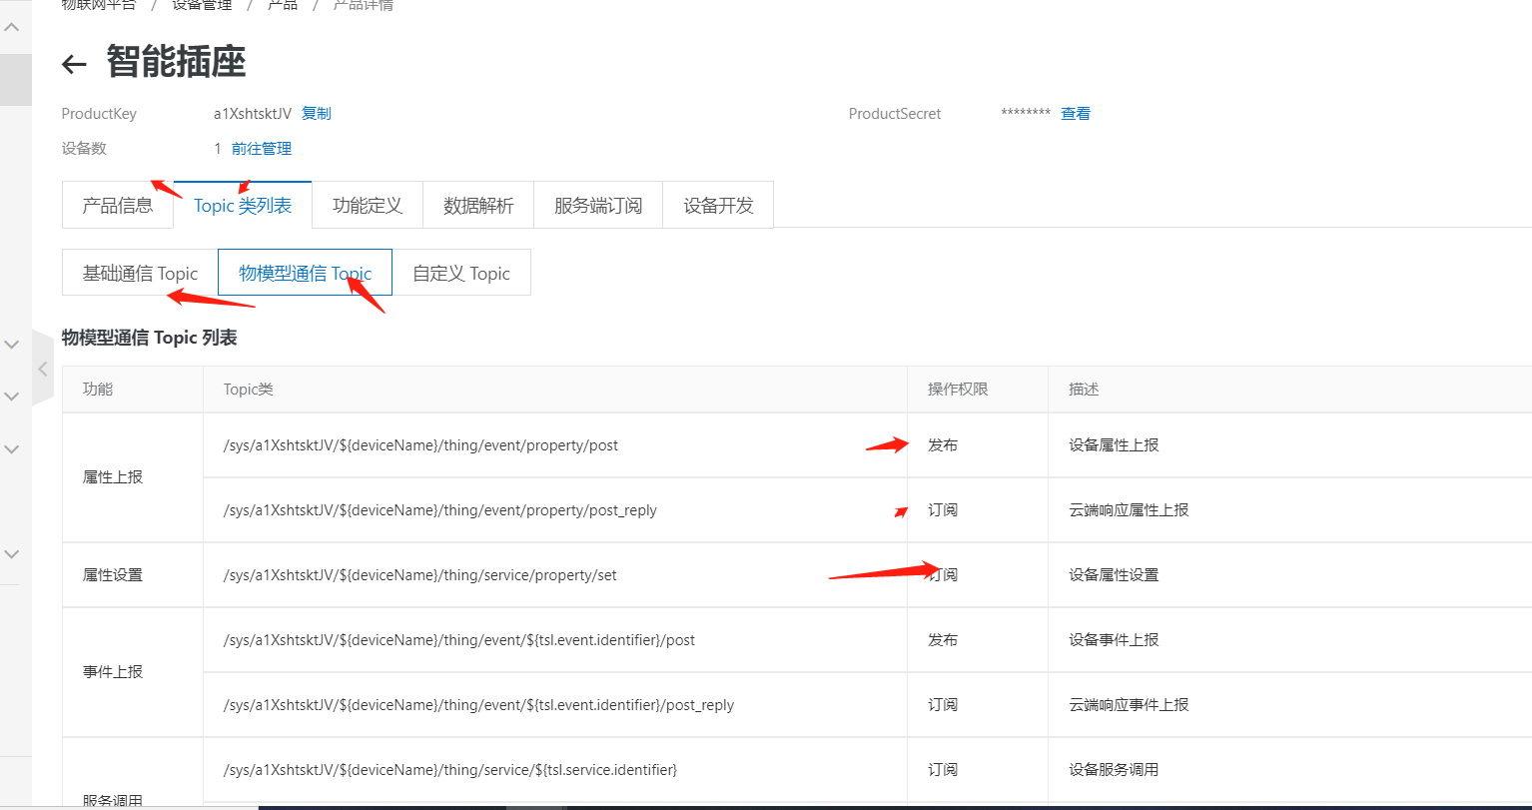Go to the 数据解析 tab
1532x810 pixels.
(x=478, y=206)
